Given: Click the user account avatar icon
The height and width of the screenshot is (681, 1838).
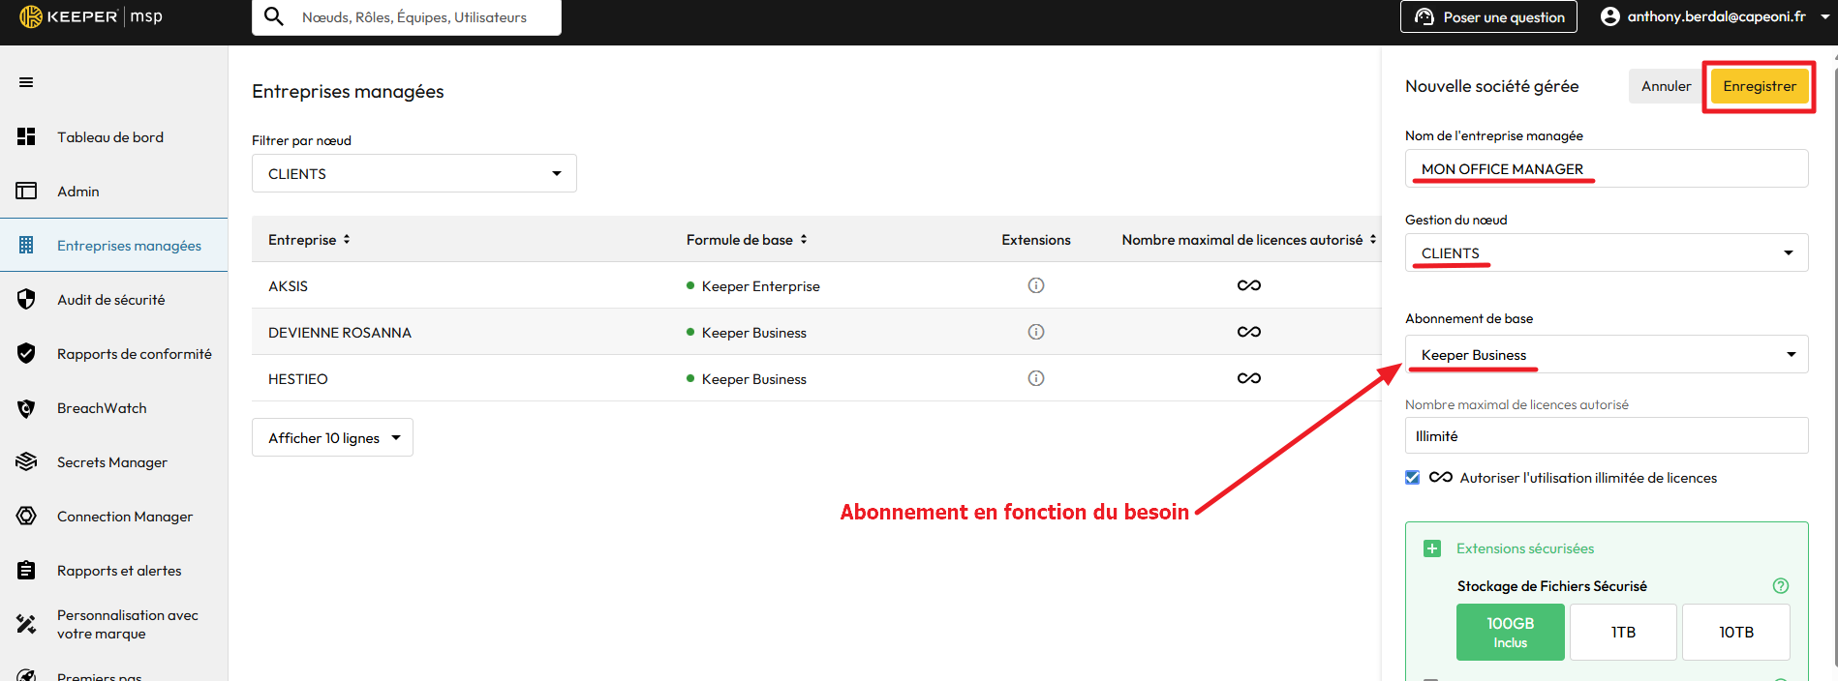Looking at the screenshot, I should pyautogui.click(x=1609, y=16).
